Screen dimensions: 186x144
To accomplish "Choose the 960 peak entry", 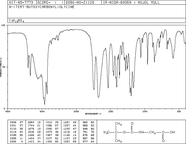I will [x=85, y=122].
